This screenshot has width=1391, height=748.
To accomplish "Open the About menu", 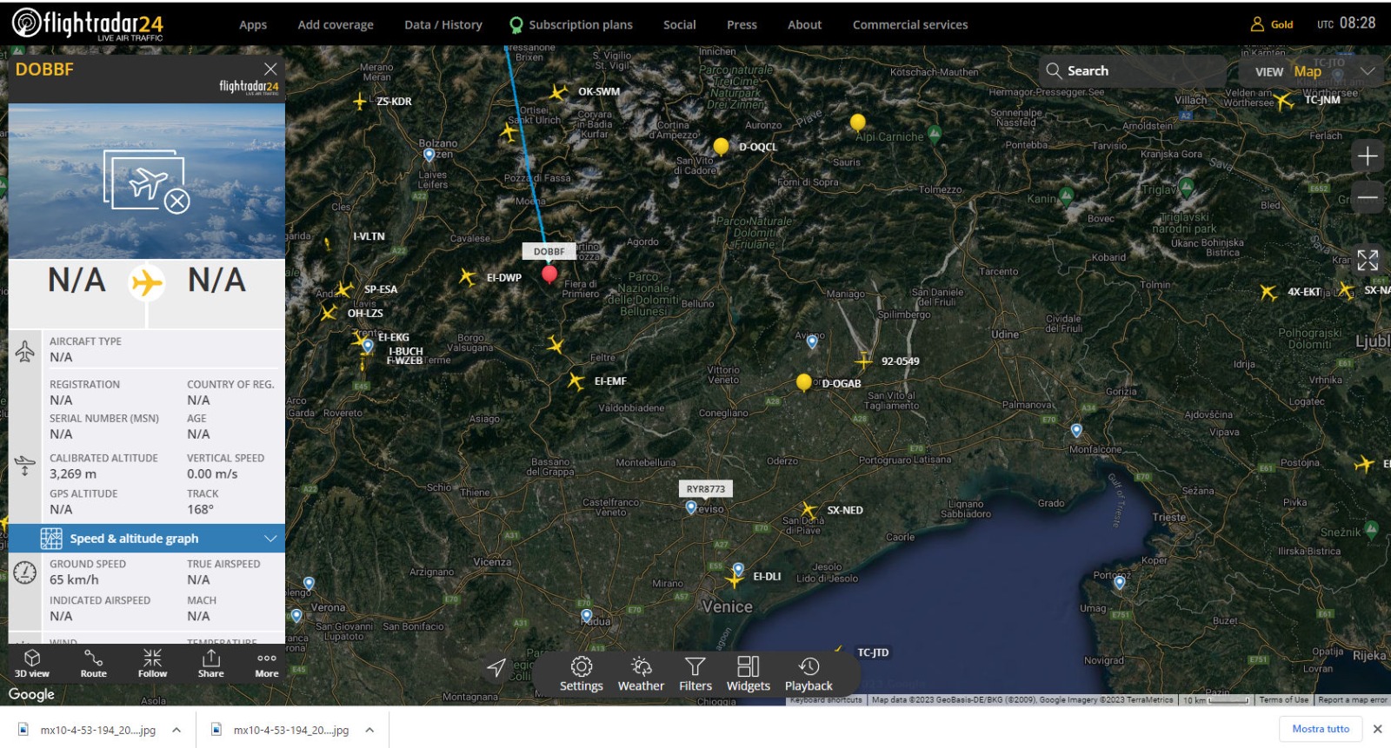I will (805, 24).
